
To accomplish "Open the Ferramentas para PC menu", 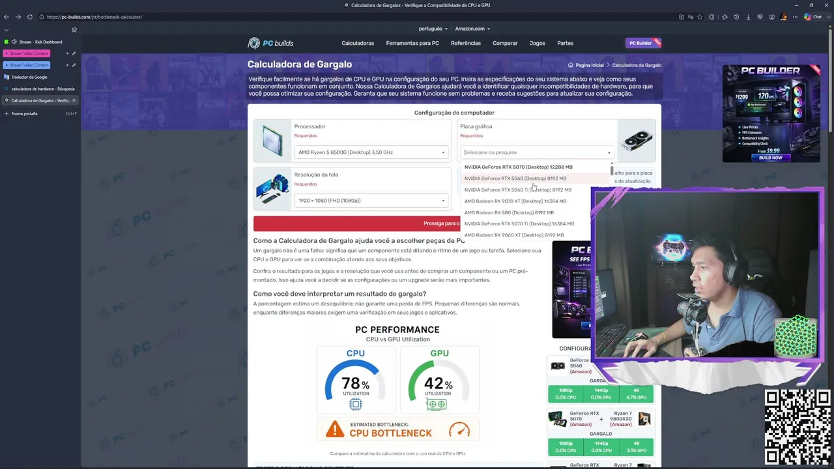I will (412, 43).
